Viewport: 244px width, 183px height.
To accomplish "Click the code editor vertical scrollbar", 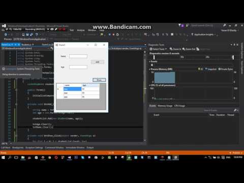I will [145, 96].
